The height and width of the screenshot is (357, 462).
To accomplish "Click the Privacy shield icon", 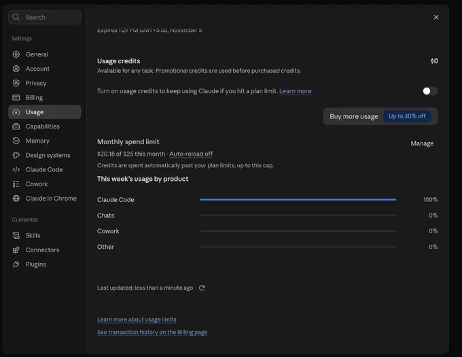I will [16, 83].
